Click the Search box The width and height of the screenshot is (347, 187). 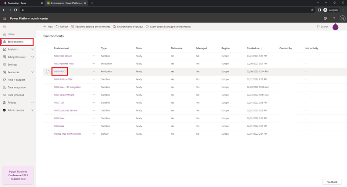tap(323, 27)
